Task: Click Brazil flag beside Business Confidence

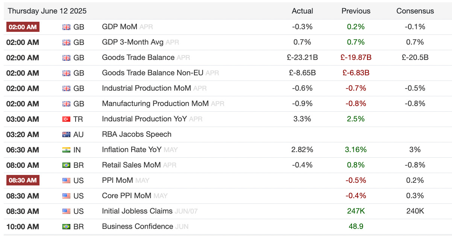Action: pos(66,227)
